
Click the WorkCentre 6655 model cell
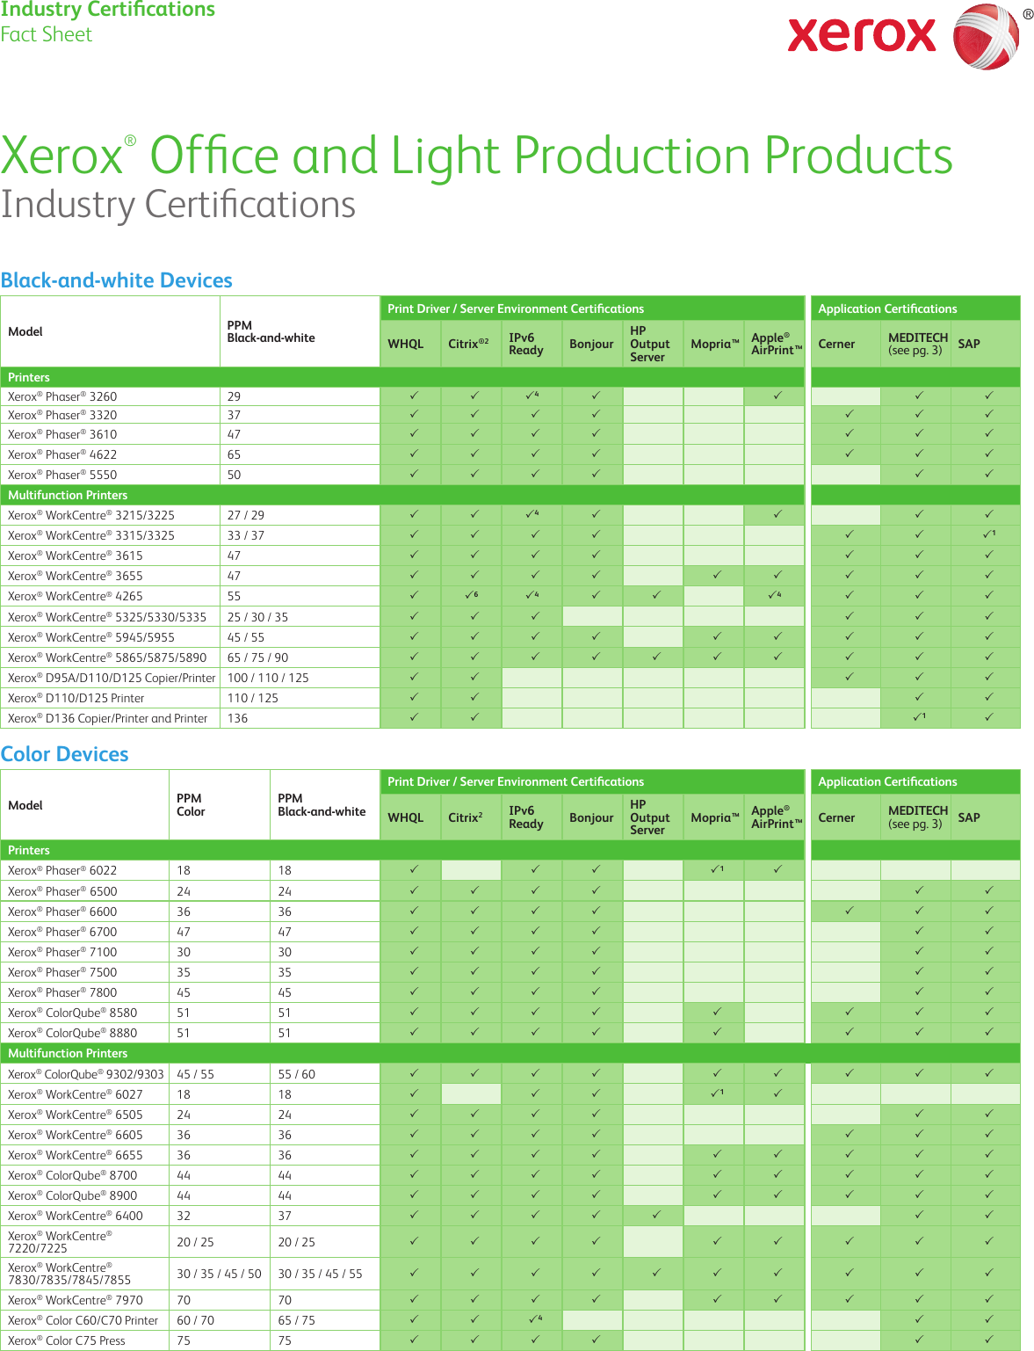point(85,1155)
